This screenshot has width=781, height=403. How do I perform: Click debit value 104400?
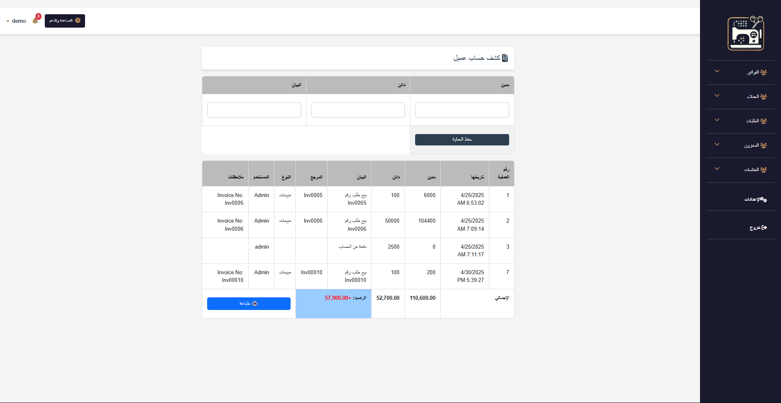pos(427,221)
